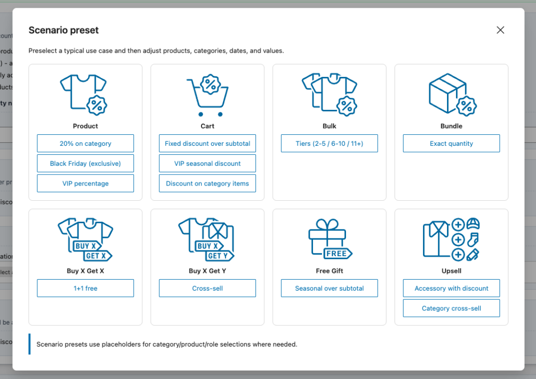Viewport: 536px width, 379px height.
Task: Choose VIP seasonal discount preset
Action: pyautogui.click(x=207, y=164)
